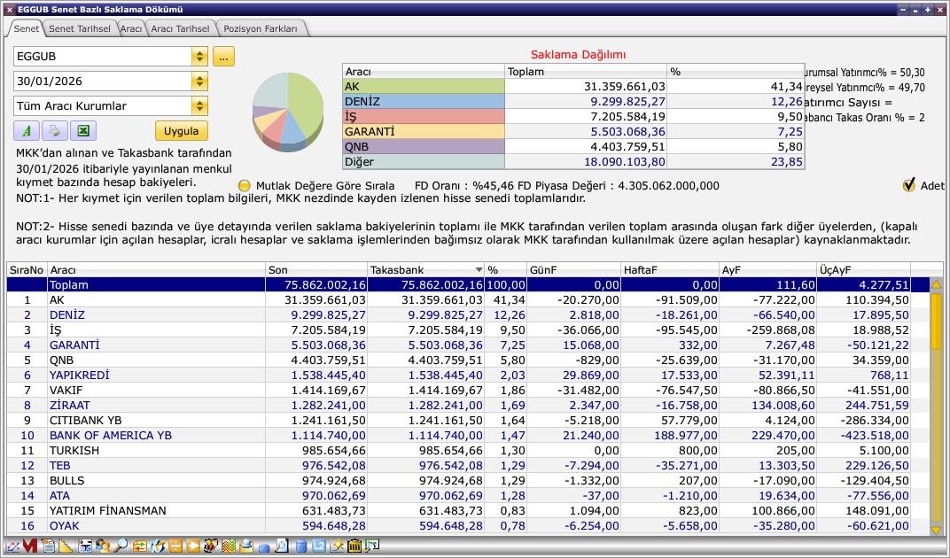
Task: Open the EGGUB symbol dropdown
Action: (199, 57)
